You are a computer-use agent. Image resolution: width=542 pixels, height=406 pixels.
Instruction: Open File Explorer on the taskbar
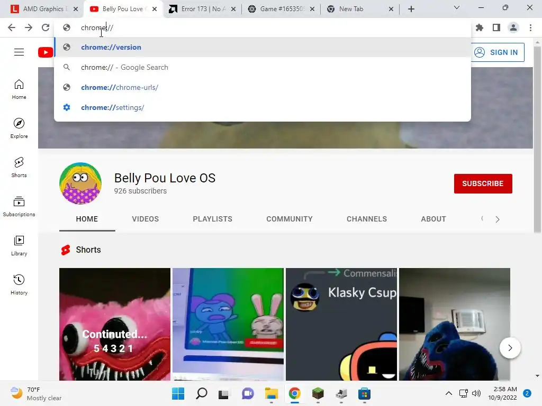pos(272,393)
